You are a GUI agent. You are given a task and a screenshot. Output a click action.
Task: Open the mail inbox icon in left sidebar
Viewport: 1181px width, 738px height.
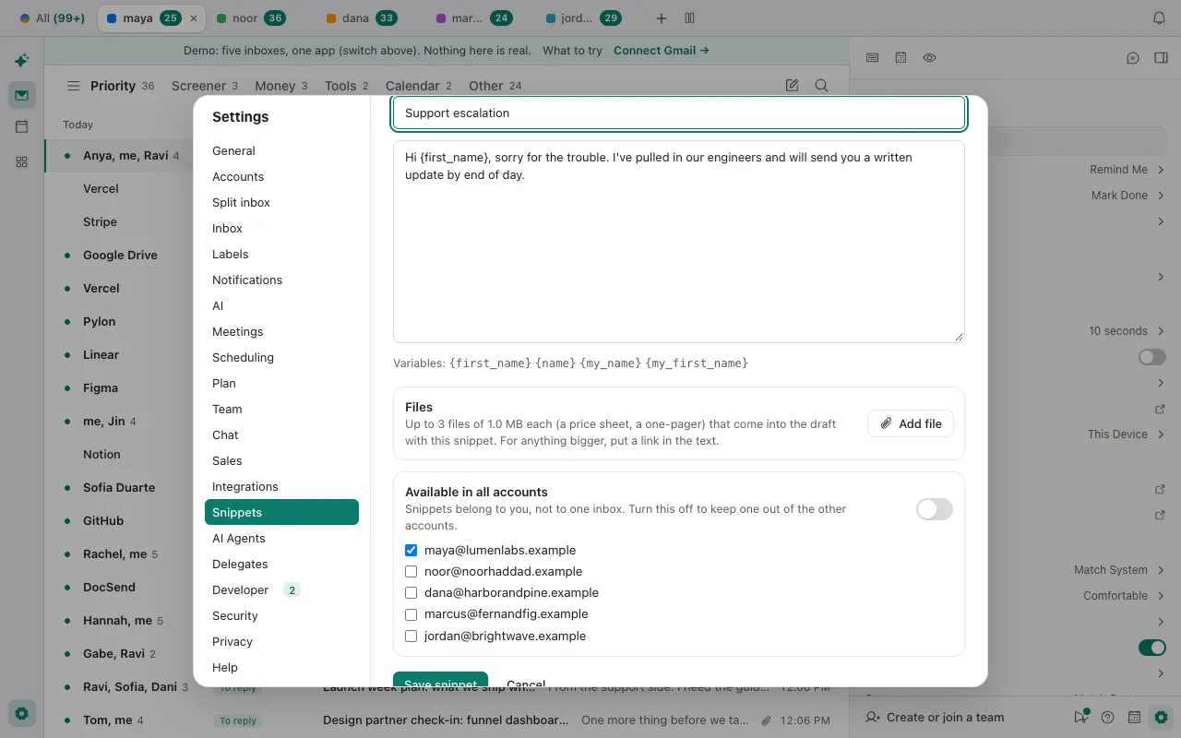(x=21, y=94)
